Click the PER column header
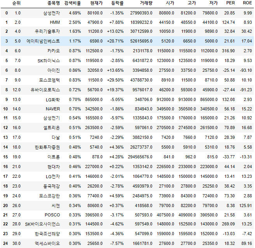This screenshot has height=248, width=255. coord(231,3)
